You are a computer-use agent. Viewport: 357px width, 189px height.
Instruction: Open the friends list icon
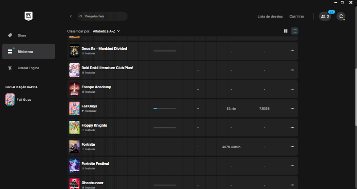click(324, 16)
